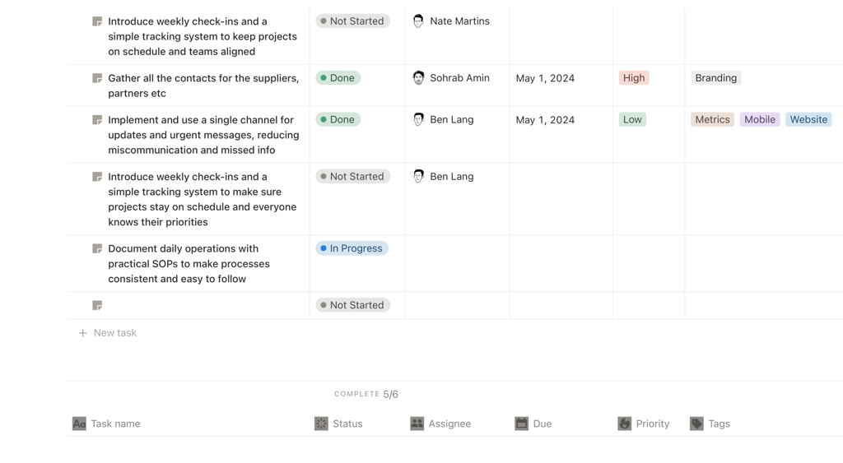Open the Not Started status on the empty row
The width and height of the screenshot is (843, 463).
pyautogui.click(x=352, y=305)
